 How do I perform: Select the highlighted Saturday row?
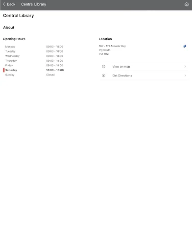[34, 70]
